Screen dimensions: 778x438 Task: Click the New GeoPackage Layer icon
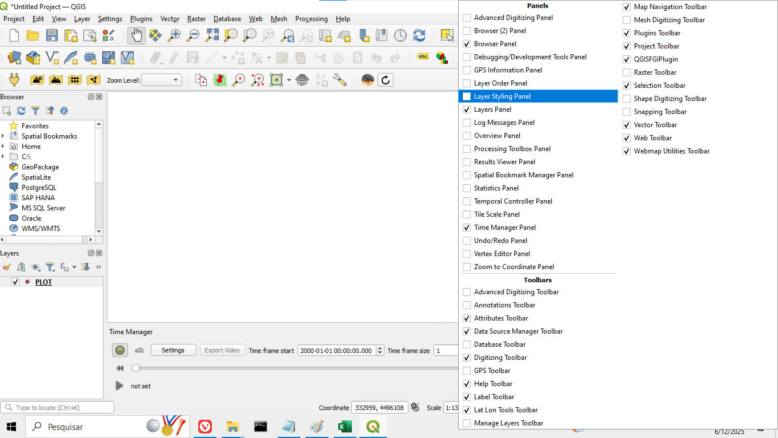[x=33, y=58]
